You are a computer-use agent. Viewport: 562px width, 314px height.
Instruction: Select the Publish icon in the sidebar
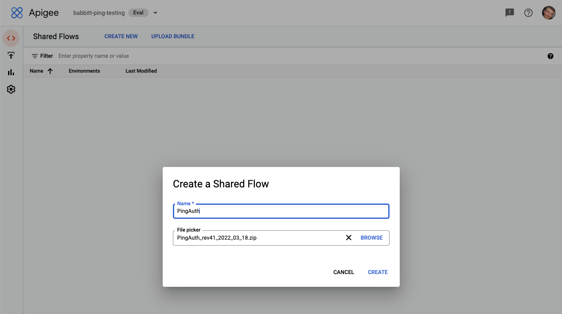(11, 55)
